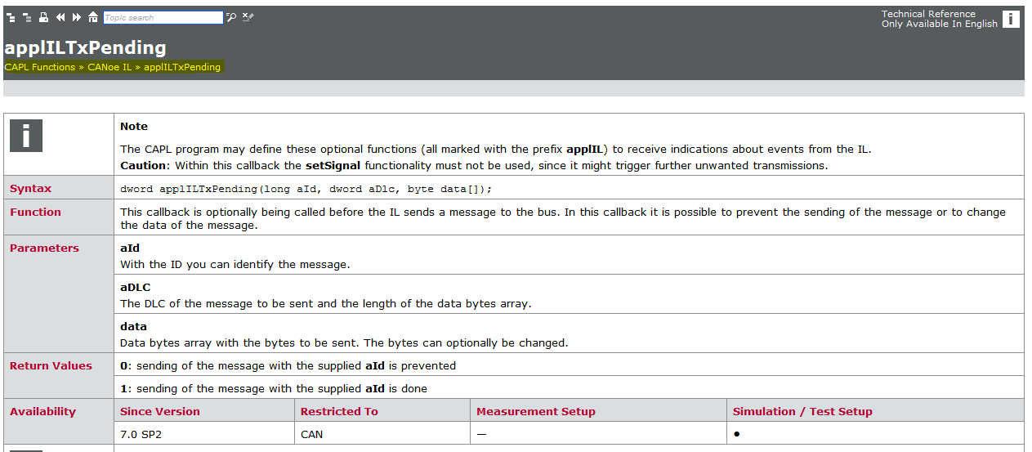This screenshot has height=452, width=1032.
Task: Click the Note info icon in table
Action: pos(25,136)
